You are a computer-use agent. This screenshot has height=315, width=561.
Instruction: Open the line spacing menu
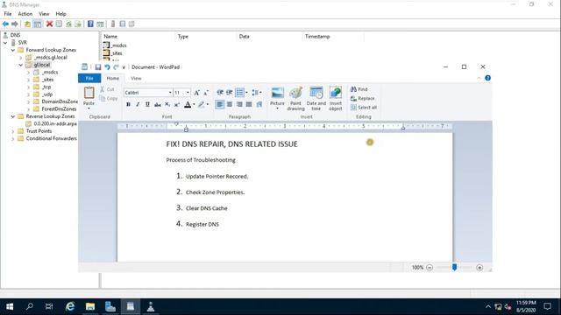coord(257,93)
